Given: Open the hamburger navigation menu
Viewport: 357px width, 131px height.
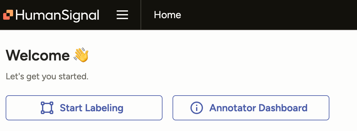Looking at the screenshot, I should (x=122, y=15).
